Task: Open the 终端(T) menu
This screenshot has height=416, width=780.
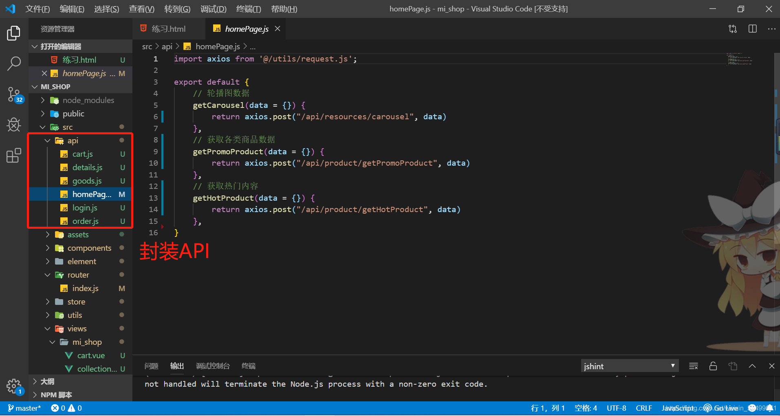Action: (x=249, y=9)
